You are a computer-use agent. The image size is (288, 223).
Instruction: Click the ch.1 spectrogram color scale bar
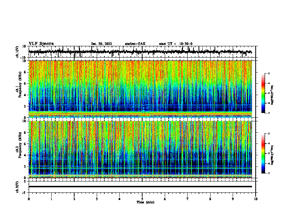coord(263,93)
